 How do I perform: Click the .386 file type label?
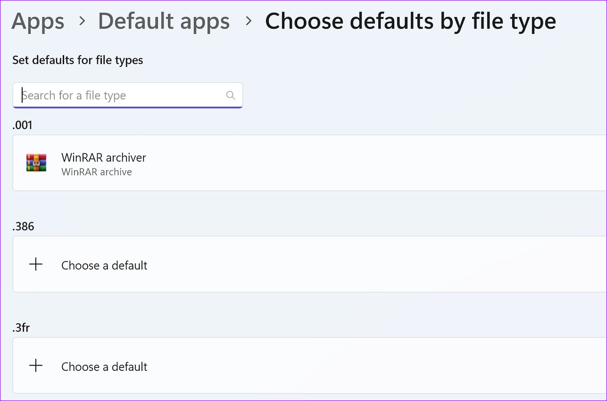(x=23, y=226)
